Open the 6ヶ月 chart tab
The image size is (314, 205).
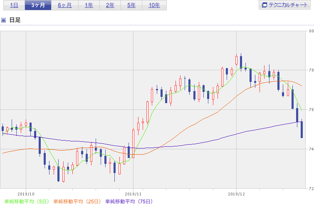pos(65,5)
